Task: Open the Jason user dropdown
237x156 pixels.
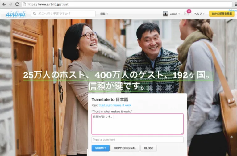Action: coord(175,14)
